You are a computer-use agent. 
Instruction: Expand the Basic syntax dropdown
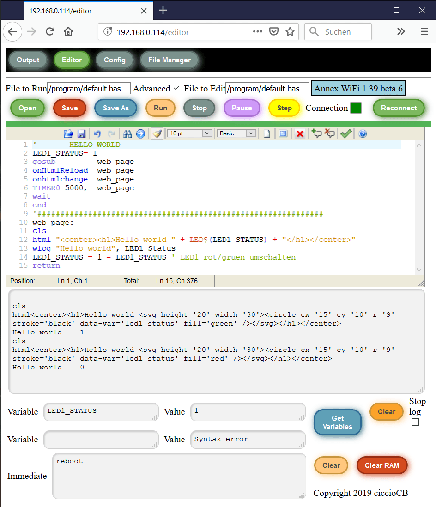pyautogui.click(x=237, y=133)
